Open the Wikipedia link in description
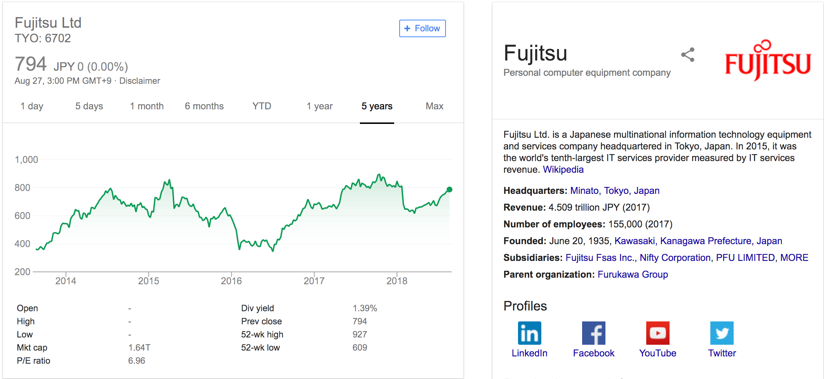The width and height of the screenshot is (824, 379). 563,169
